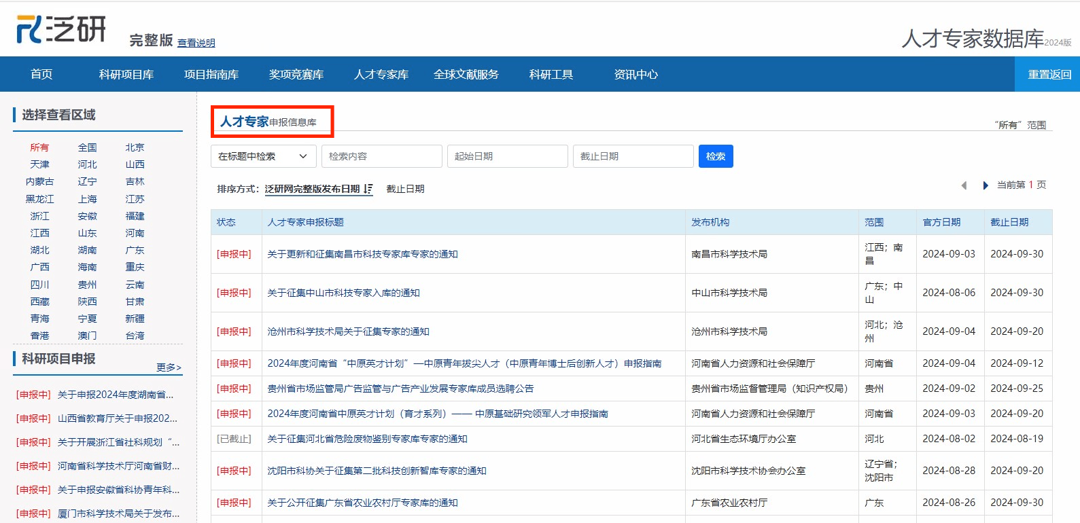Select region 台湾
The width and height of the screenshot is (1080, 523).
[x=135, y=336]
